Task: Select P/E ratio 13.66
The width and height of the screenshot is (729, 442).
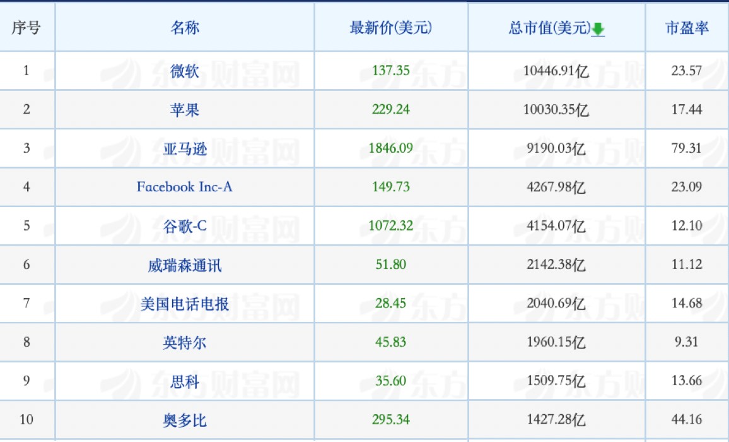Action: tap(687, 381)
